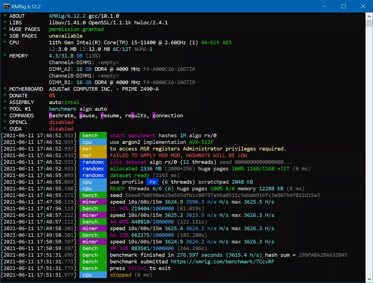Click the 'auto:intel' assembly value
The width and height of the screenshot is (373, 283).
pyautogui.click(x=64, y=102)
